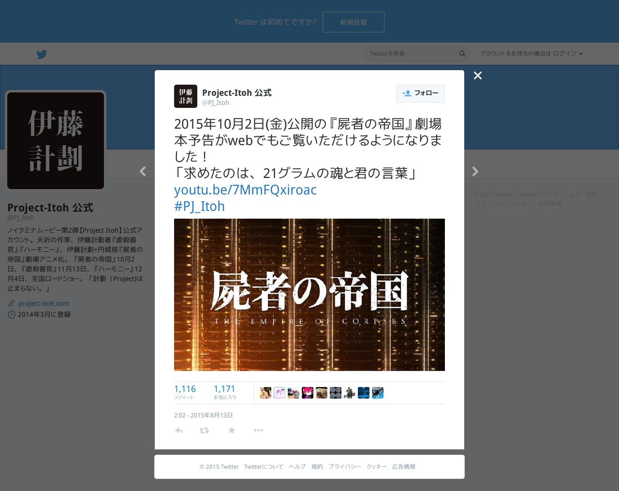Viewport: 619px width, 491px height.
Task: Click the sidebar @PJ_Itoh handle
Action: pyautogui.click(x=21, y=218)
